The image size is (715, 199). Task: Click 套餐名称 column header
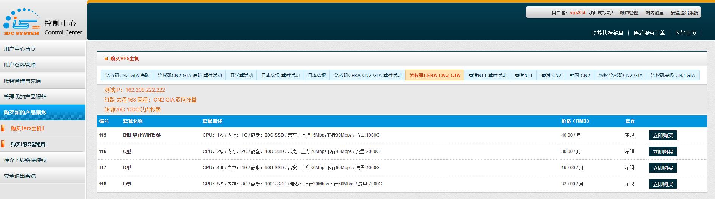point(133,121)
